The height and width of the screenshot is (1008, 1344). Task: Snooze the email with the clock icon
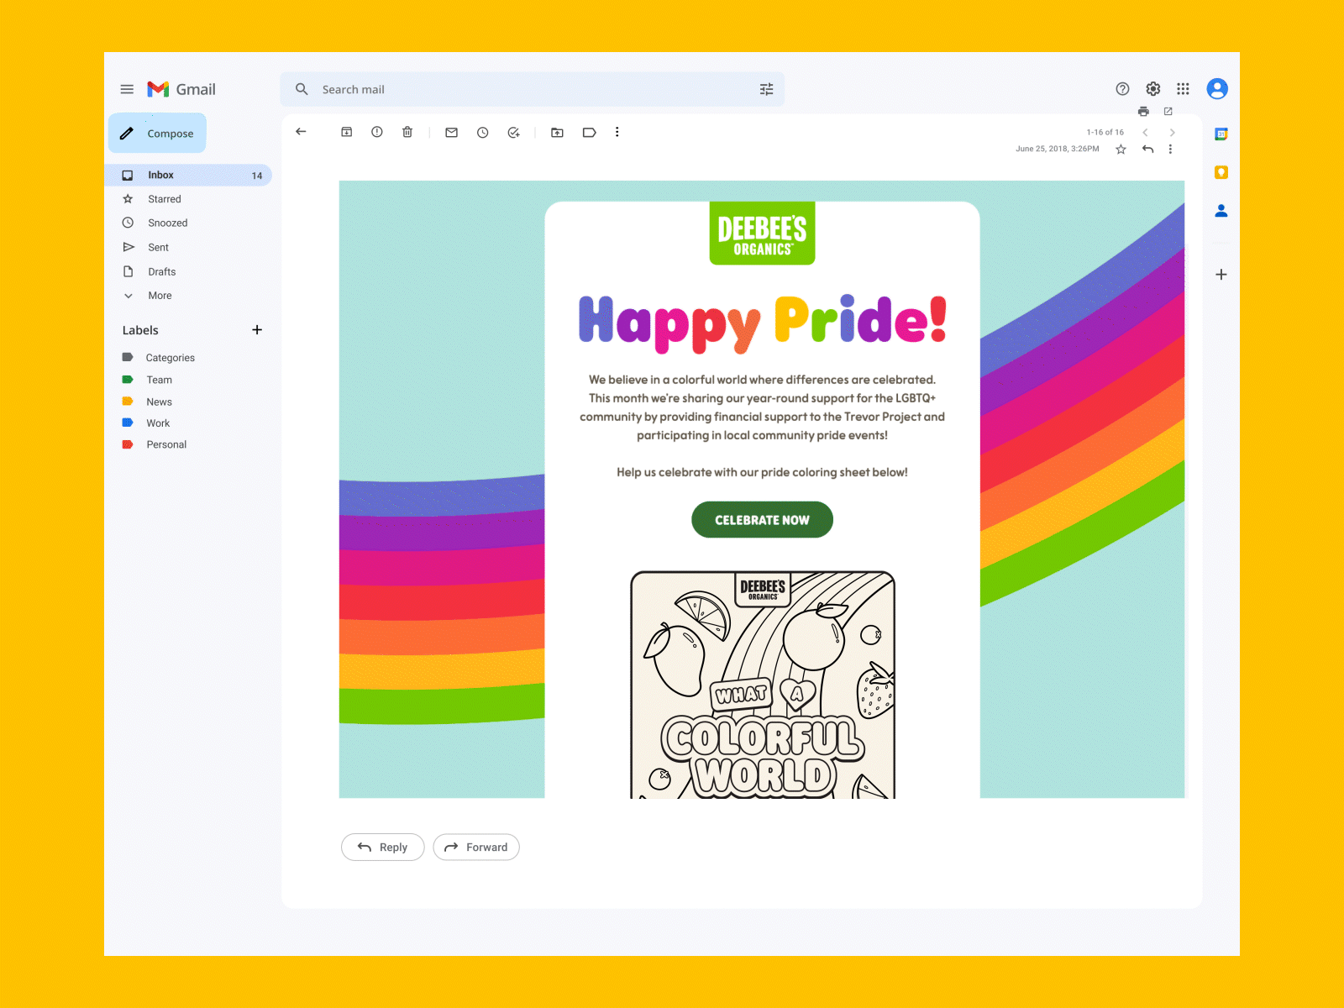click(x=482, y=132)
